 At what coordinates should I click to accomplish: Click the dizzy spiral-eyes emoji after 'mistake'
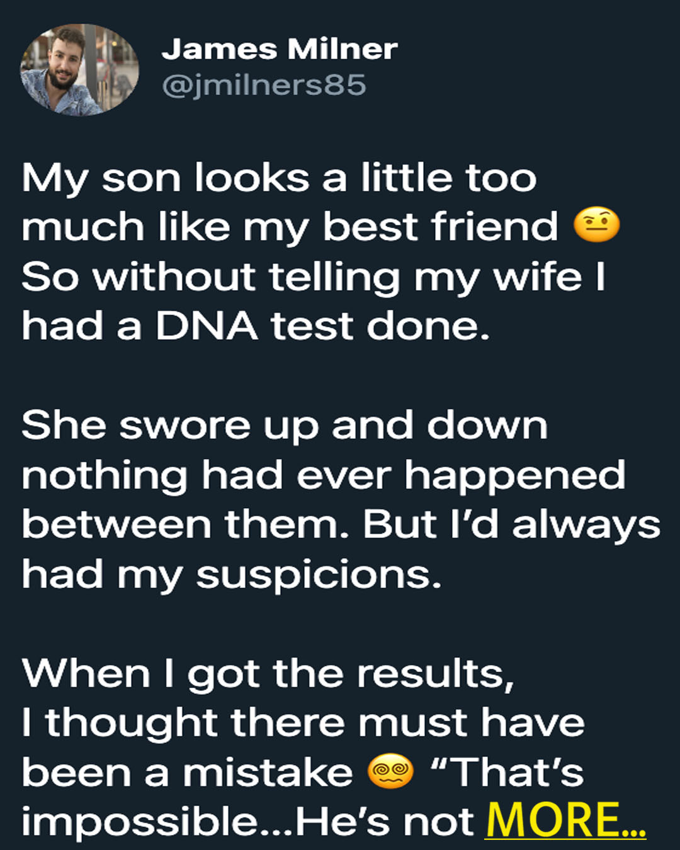tap(390, 771)
